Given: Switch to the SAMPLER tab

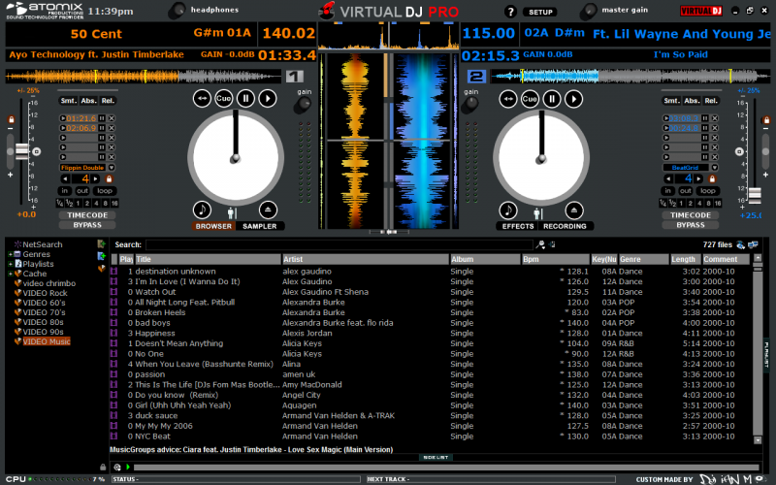Looking at the screenshot, I should click(260, 226).
